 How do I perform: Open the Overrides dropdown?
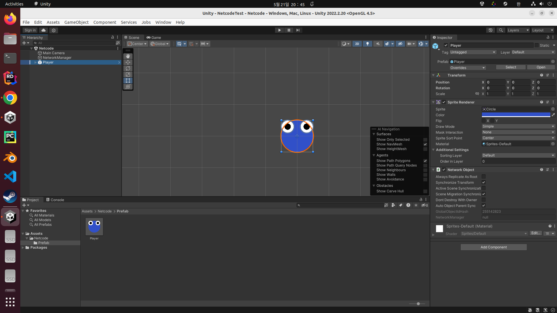468,68
